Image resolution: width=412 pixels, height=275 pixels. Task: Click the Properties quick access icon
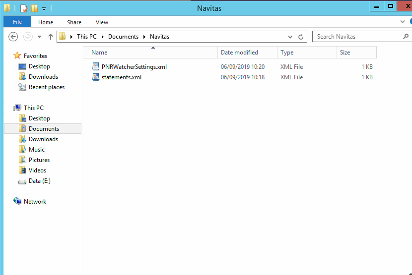[x=24, y=8]
